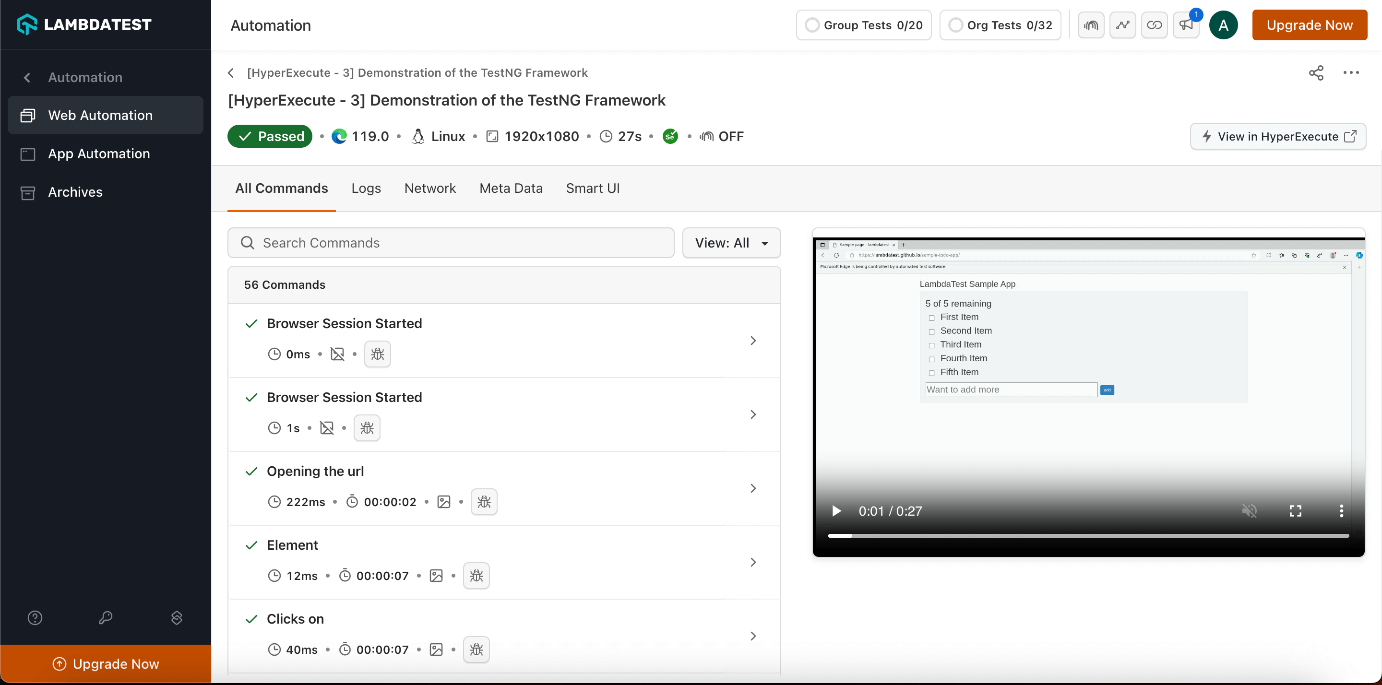View screenshot icon for Clicks on command
Image resolution: width=1382 pixels, height=685 pixels.
coord(436,650)
